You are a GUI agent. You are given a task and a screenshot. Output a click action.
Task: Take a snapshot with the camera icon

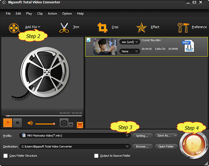(x=64, y=122)
